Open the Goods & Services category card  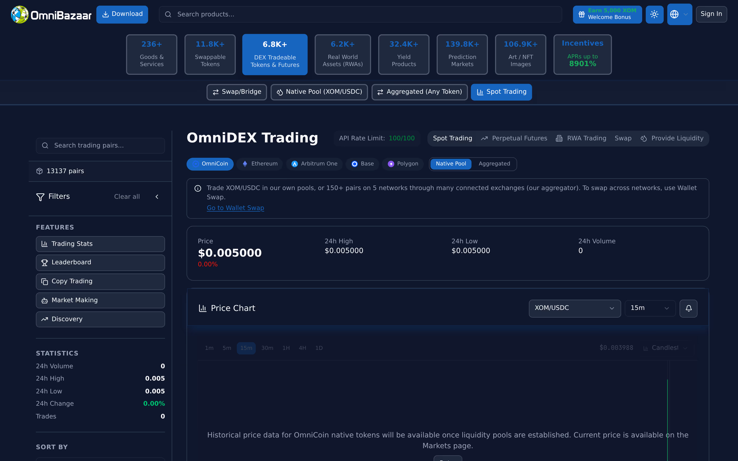coord(151,55)
